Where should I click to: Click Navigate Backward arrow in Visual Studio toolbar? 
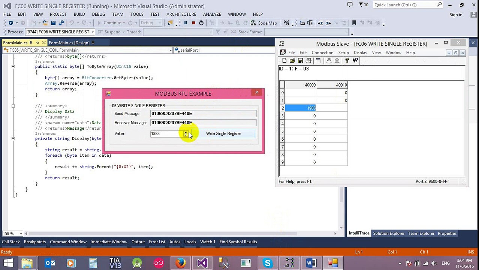11,23
